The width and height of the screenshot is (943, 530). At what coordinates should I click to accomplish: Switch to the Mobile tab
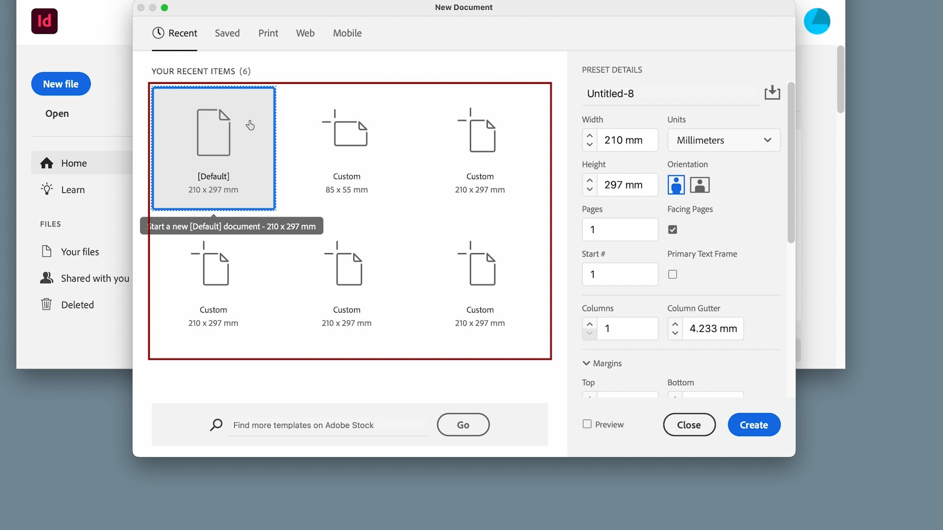(347, 33)
